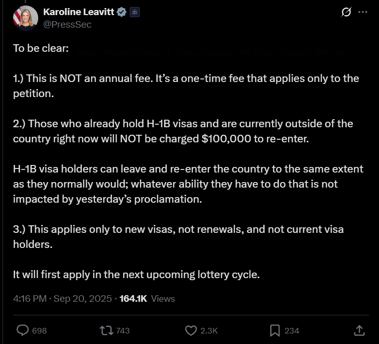Open Karoline Leavitt's profile picture
Image resolution: width=379 pixels, height=344 pixels.
coord(25,19)
